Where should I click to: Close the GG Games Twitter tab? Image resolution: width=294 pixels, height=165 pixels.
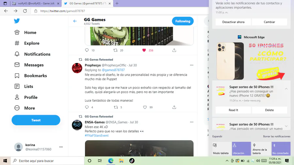click(110, 3)
